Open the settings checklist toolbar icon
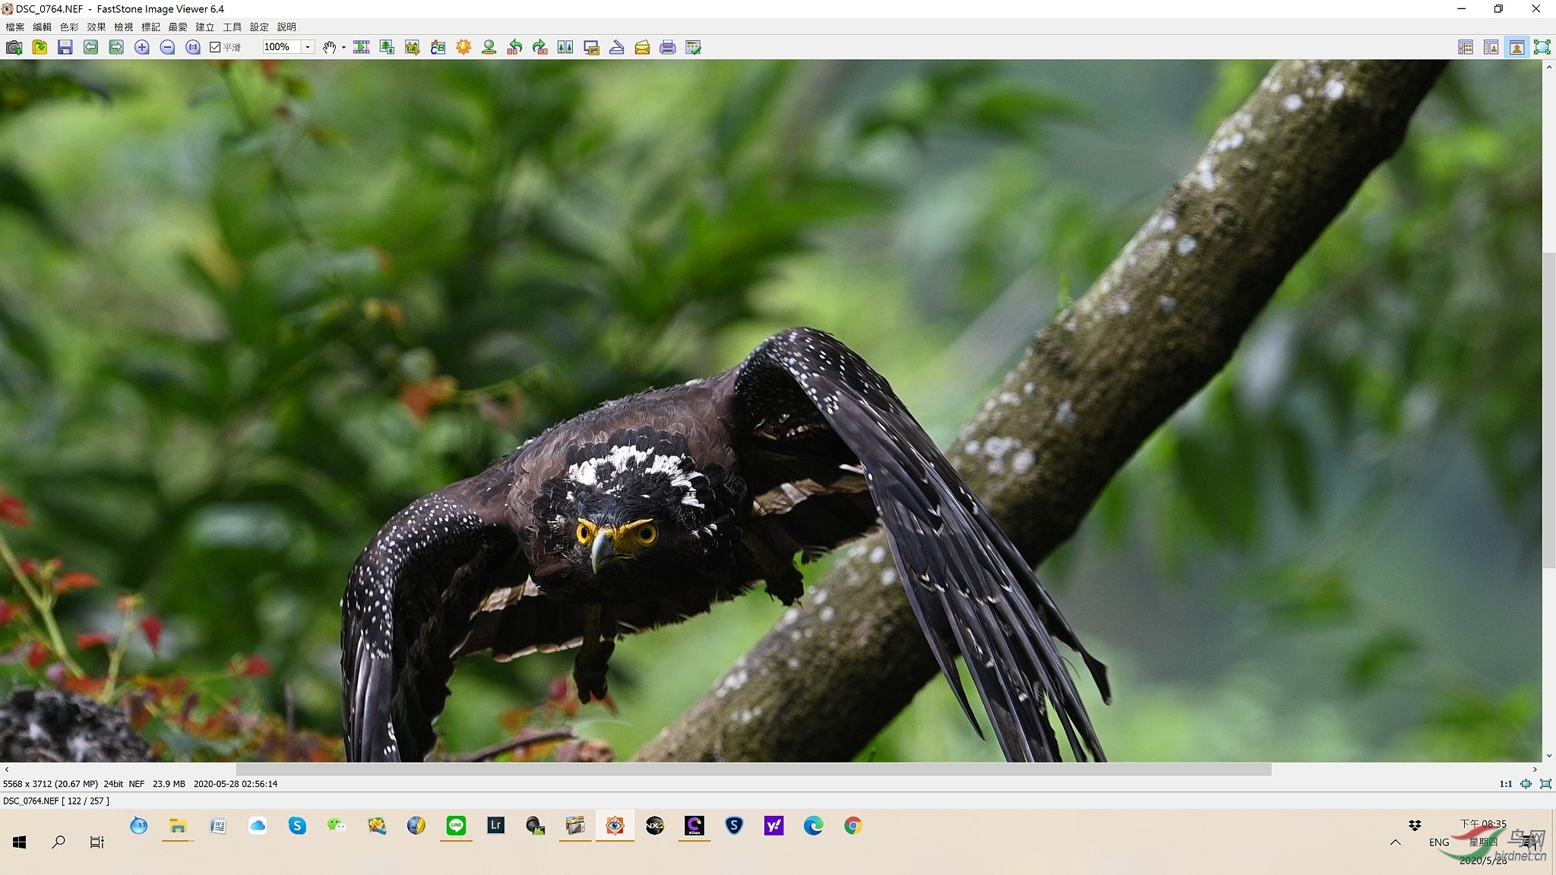This screenshot has width=1556, height=875. point(694,47)
